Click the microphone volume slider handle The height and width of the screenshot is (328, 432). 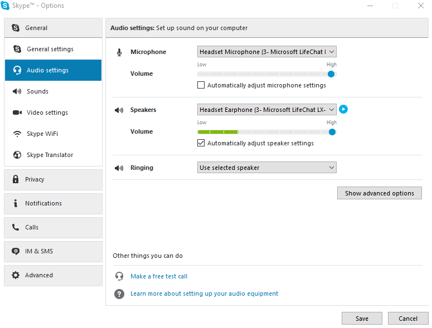(x=331, y=74)
